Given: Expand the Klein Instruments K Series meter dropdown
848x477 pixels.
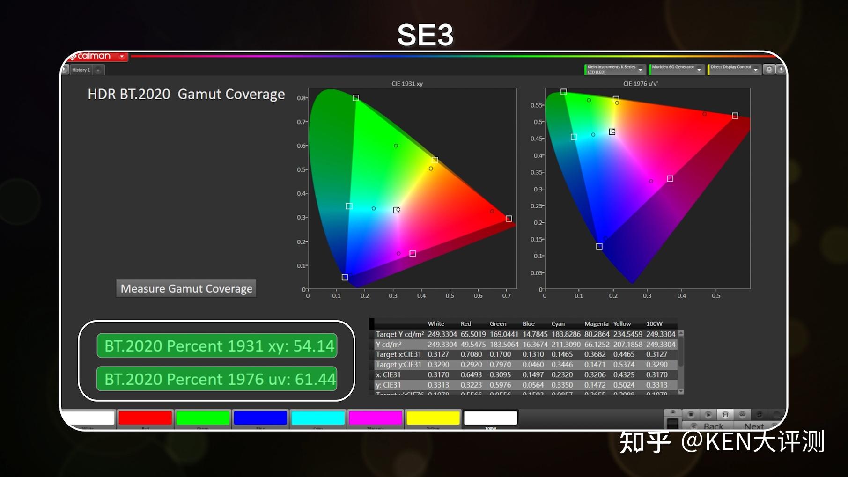Looking at the screenshot, I should (640, 70).
